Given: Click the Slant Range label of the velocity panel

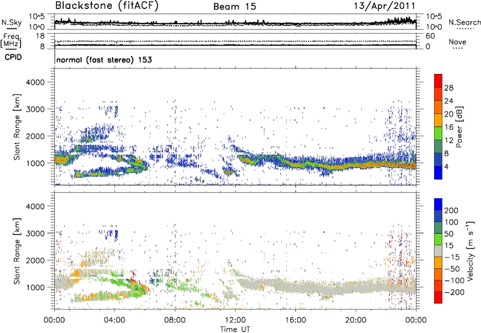Looking at the screenshot, I should (17, 251).
